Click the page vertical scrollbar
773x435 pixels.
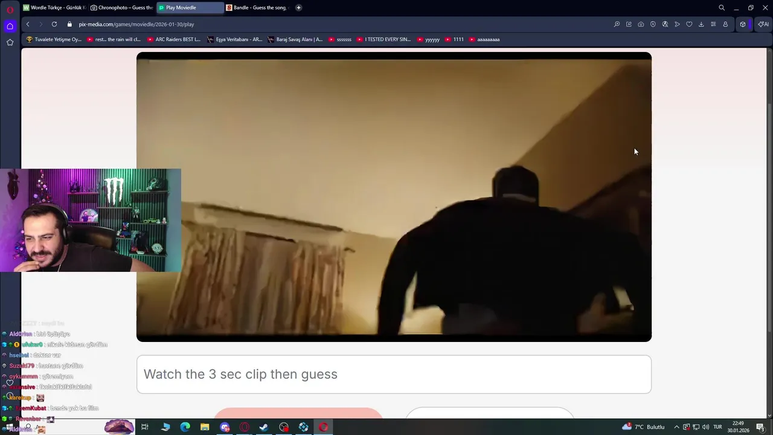tap(769, 217)
